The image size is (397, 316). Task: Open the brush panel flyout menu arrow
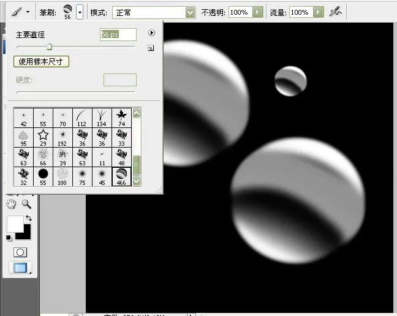(x=151, y=33)
